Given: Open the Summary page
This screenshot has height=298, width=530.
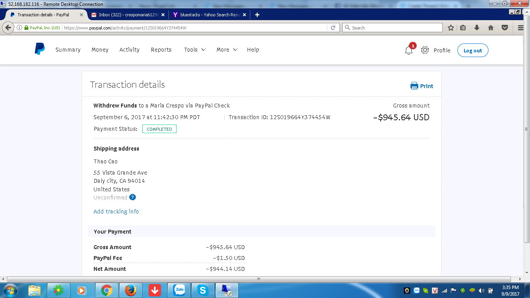Looking at the screenshot, I should pyautogui.click(x=68, y=50).
